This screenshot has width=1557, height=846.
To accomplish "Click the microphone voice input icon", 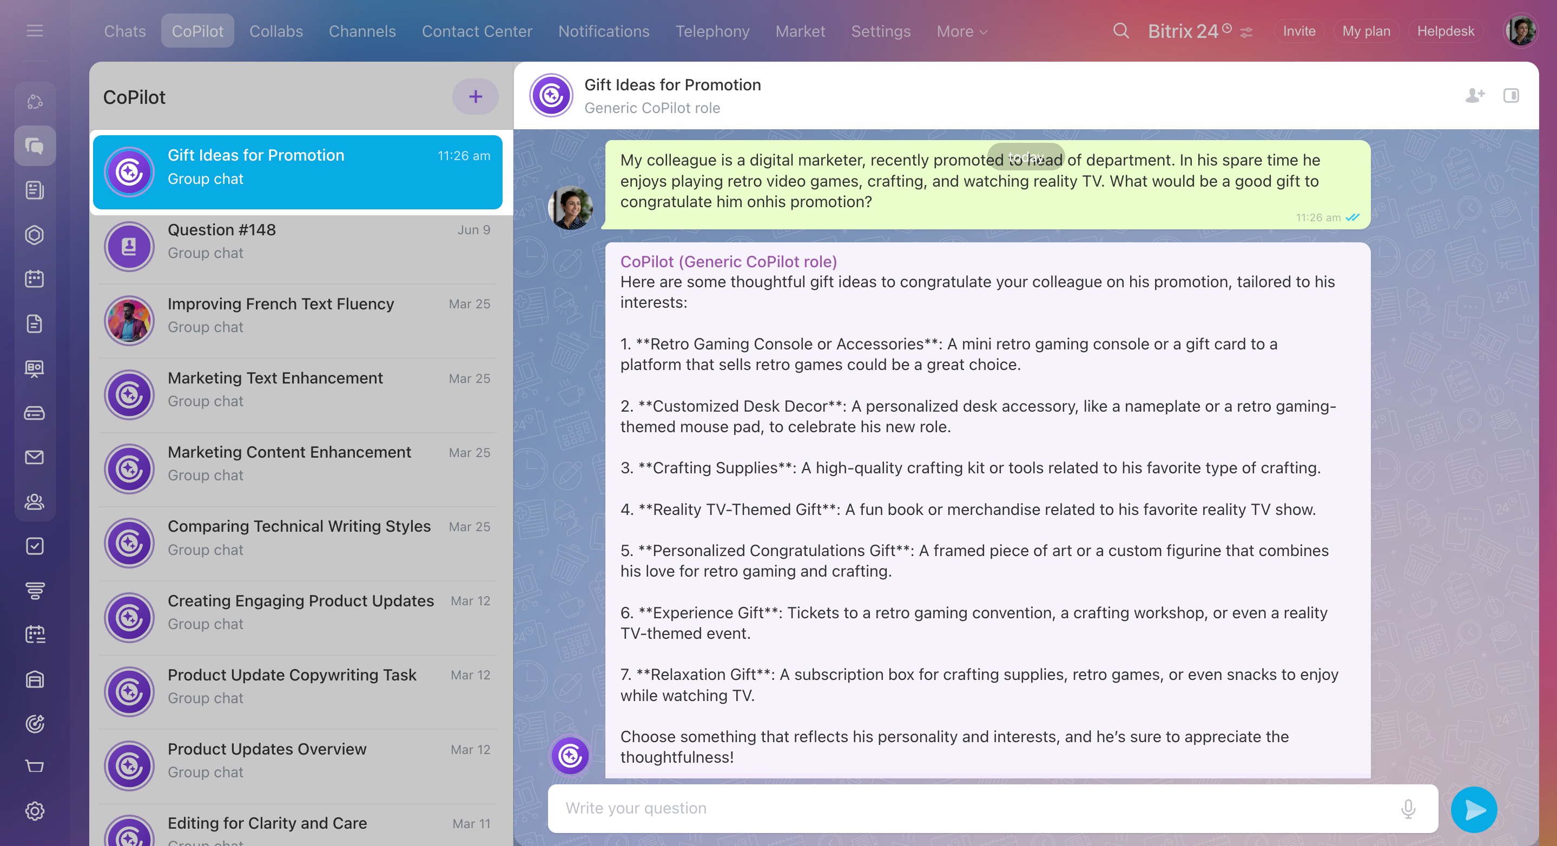I will click(1408, 808).
